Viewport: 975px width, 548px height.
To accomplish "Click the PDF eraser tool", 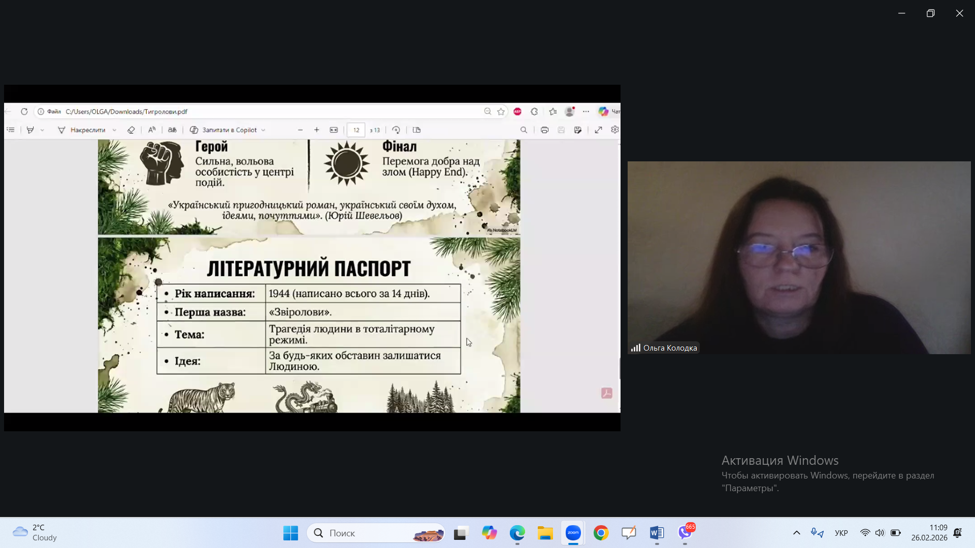I will pos(131,130).
